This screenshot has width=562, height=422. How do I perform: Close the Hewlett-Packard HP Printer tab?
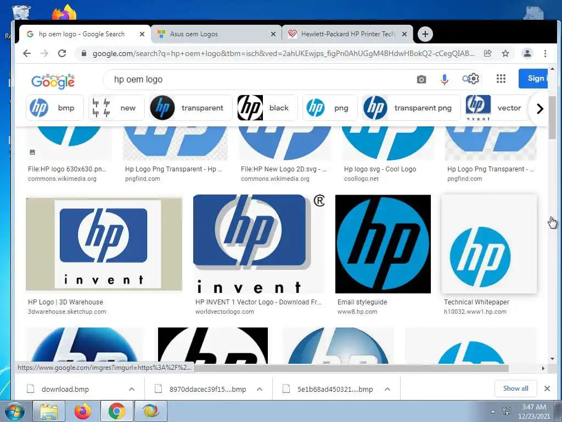coord(404,34)
